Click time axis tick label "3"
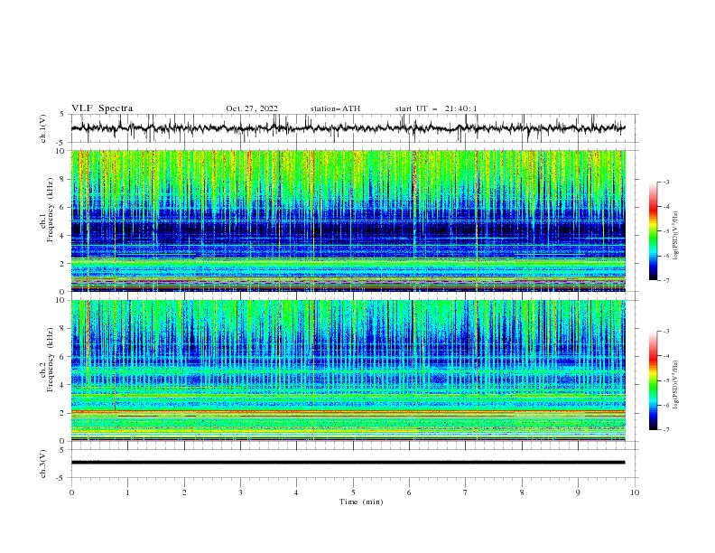This screenshot has height=553, width=715. pos(240,492)
